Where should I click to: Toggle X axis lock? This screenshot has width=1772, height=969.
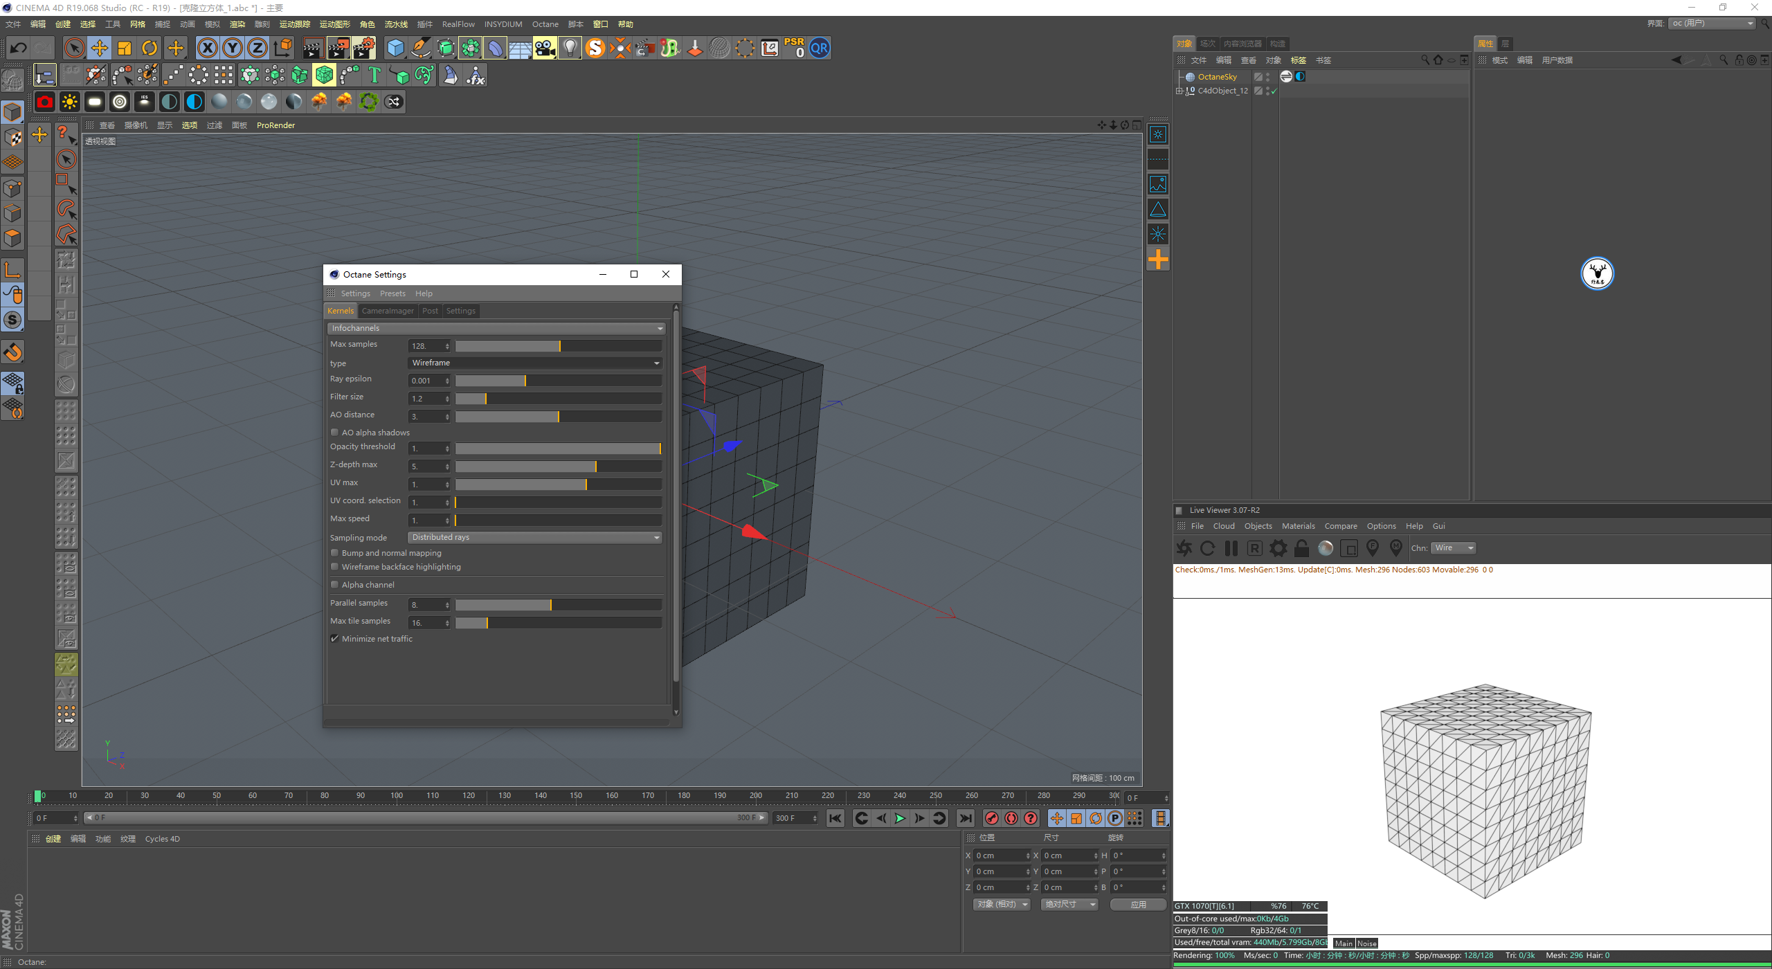pyautogui.click(x=207, y=48)
